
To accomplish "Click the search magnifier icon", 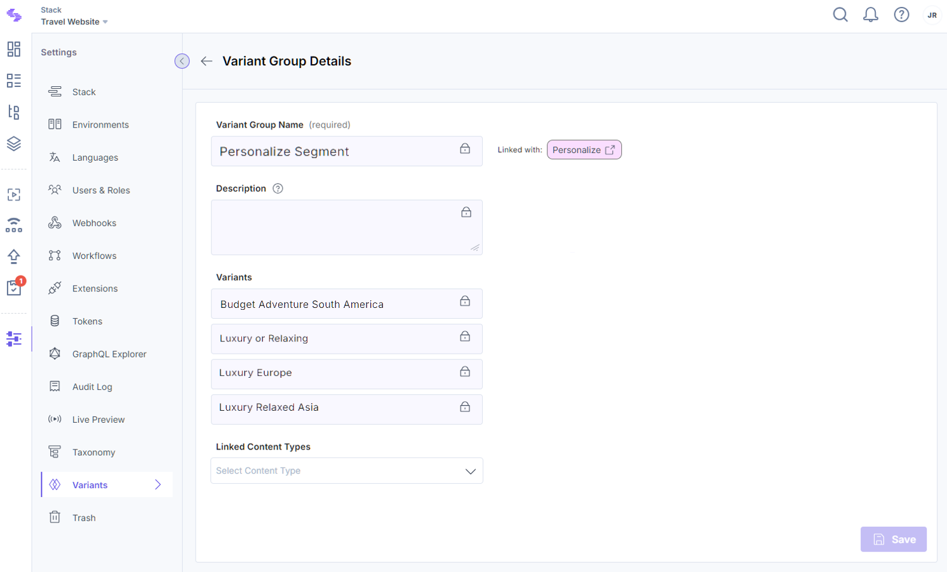I will (840, 15).
